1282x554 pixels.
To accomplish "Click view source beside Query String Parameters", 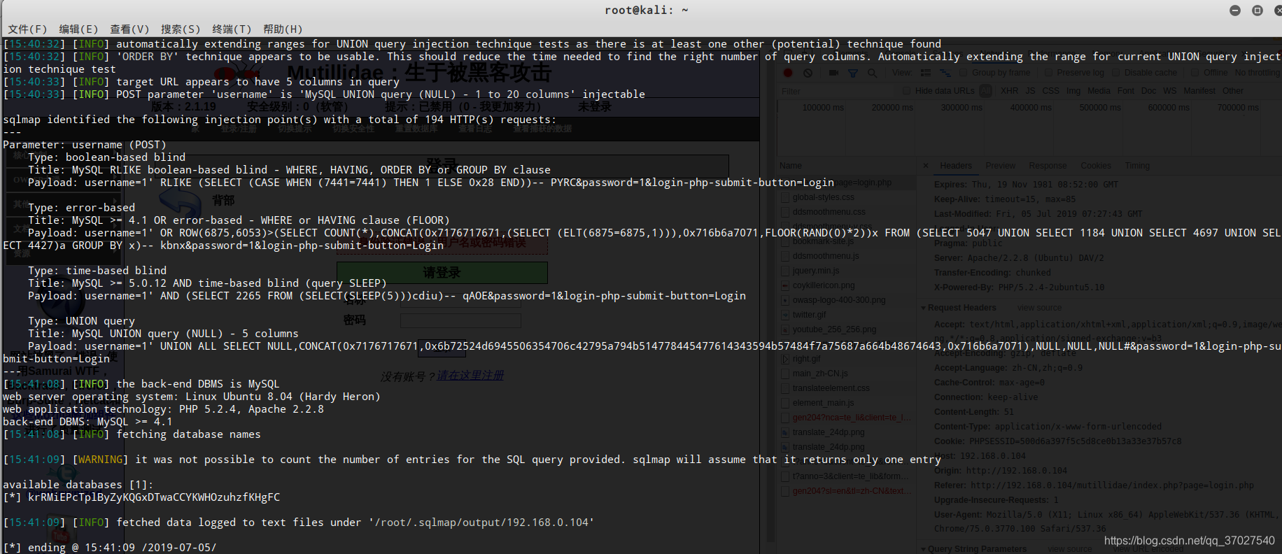I will [x=1069, y=549].
